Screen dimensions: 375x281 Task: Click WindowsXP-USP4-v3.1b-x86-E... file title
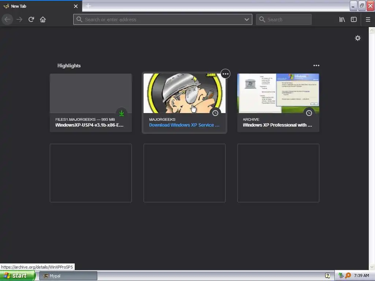click(89, 125)
